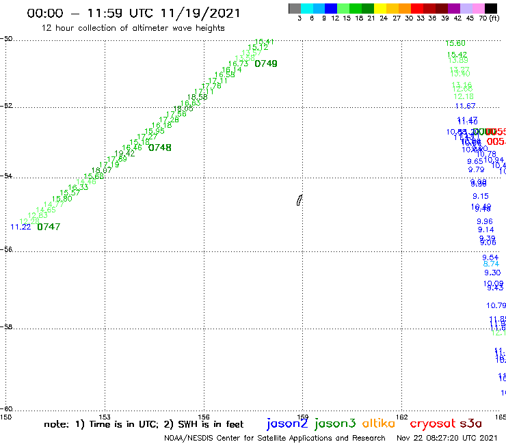The height and width of the screenshot is (444, 506).
Task: Click the green value '12.18'
Action: pos(464,96)
